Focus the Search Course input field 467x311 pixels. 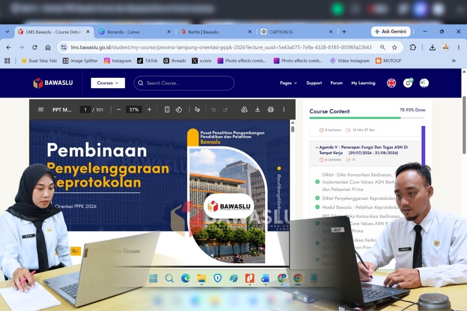point(184,83)
